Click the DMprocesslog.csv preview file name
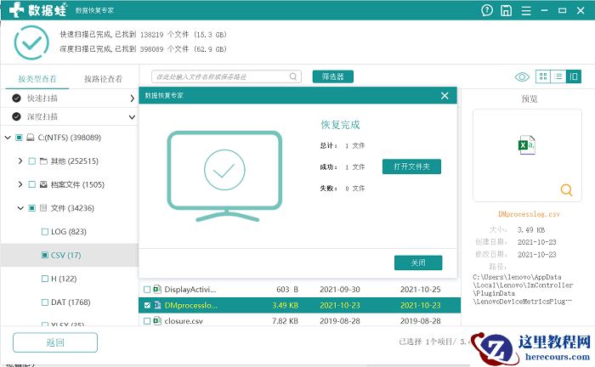Screen dimensions: 595x367 pos(529,214)
